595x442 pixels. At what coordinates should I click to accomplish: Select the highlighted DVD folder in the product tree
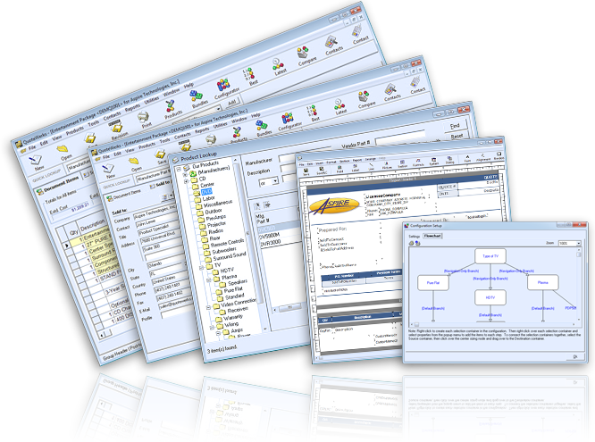[206, 191]
